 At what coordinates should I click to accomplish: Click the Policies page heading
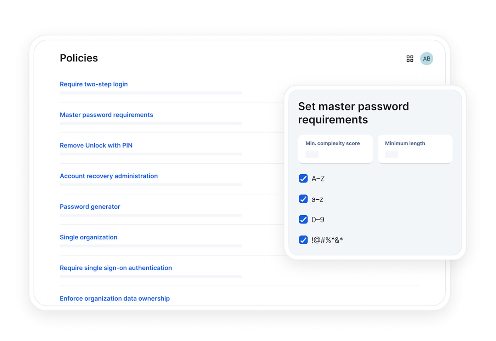79,58
